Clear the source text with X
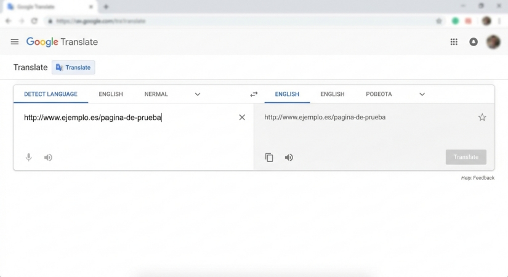The image size is (508, 277). pyautogui.click(x=242, y=118)
